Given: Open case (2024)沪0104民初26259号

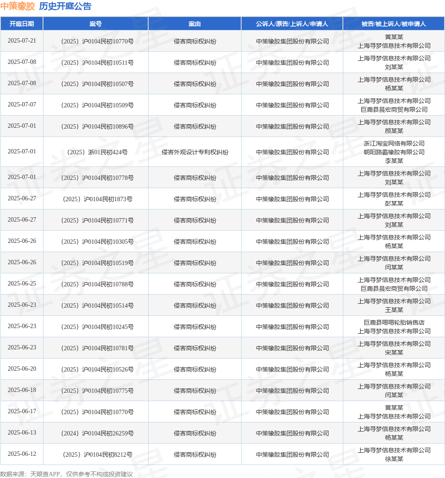Looking at the screenshot, I should pyautogui.click(x=97, y=433).
